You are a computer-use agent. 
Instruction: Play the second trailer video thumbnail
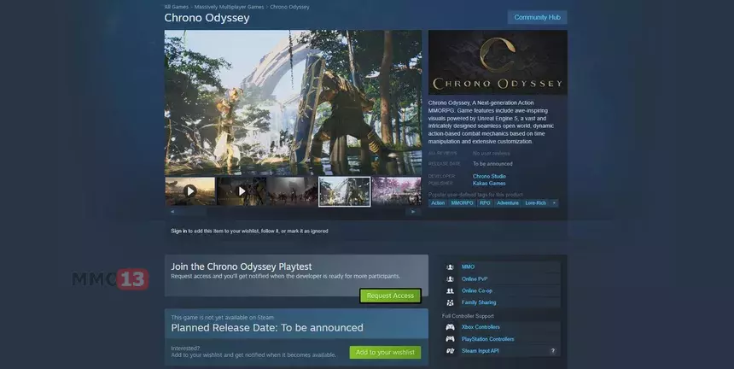(242, 191)
